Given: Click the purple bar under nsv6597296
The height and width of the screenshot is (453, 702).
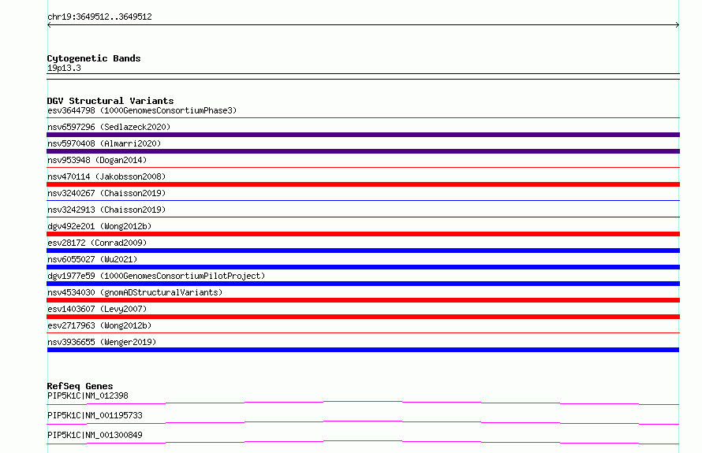Looking at the screenshot, I should click(x=363, y=135).
